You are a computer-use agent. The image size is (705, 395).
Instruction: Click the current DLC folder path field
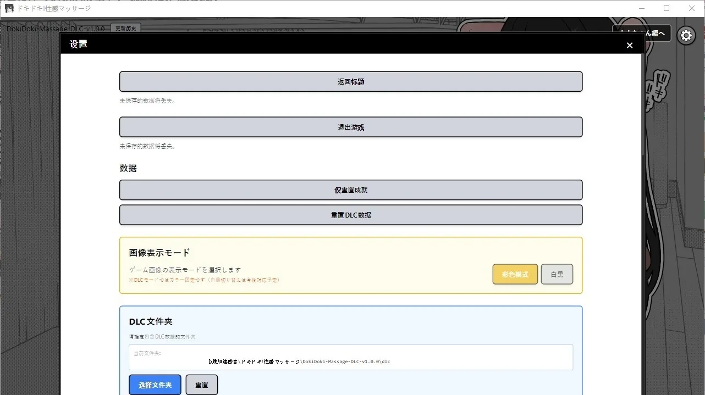click(351, 357)
